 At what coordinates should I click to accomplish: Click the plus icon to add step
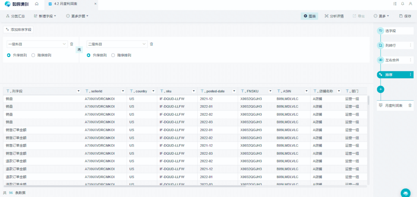(381, 89)
